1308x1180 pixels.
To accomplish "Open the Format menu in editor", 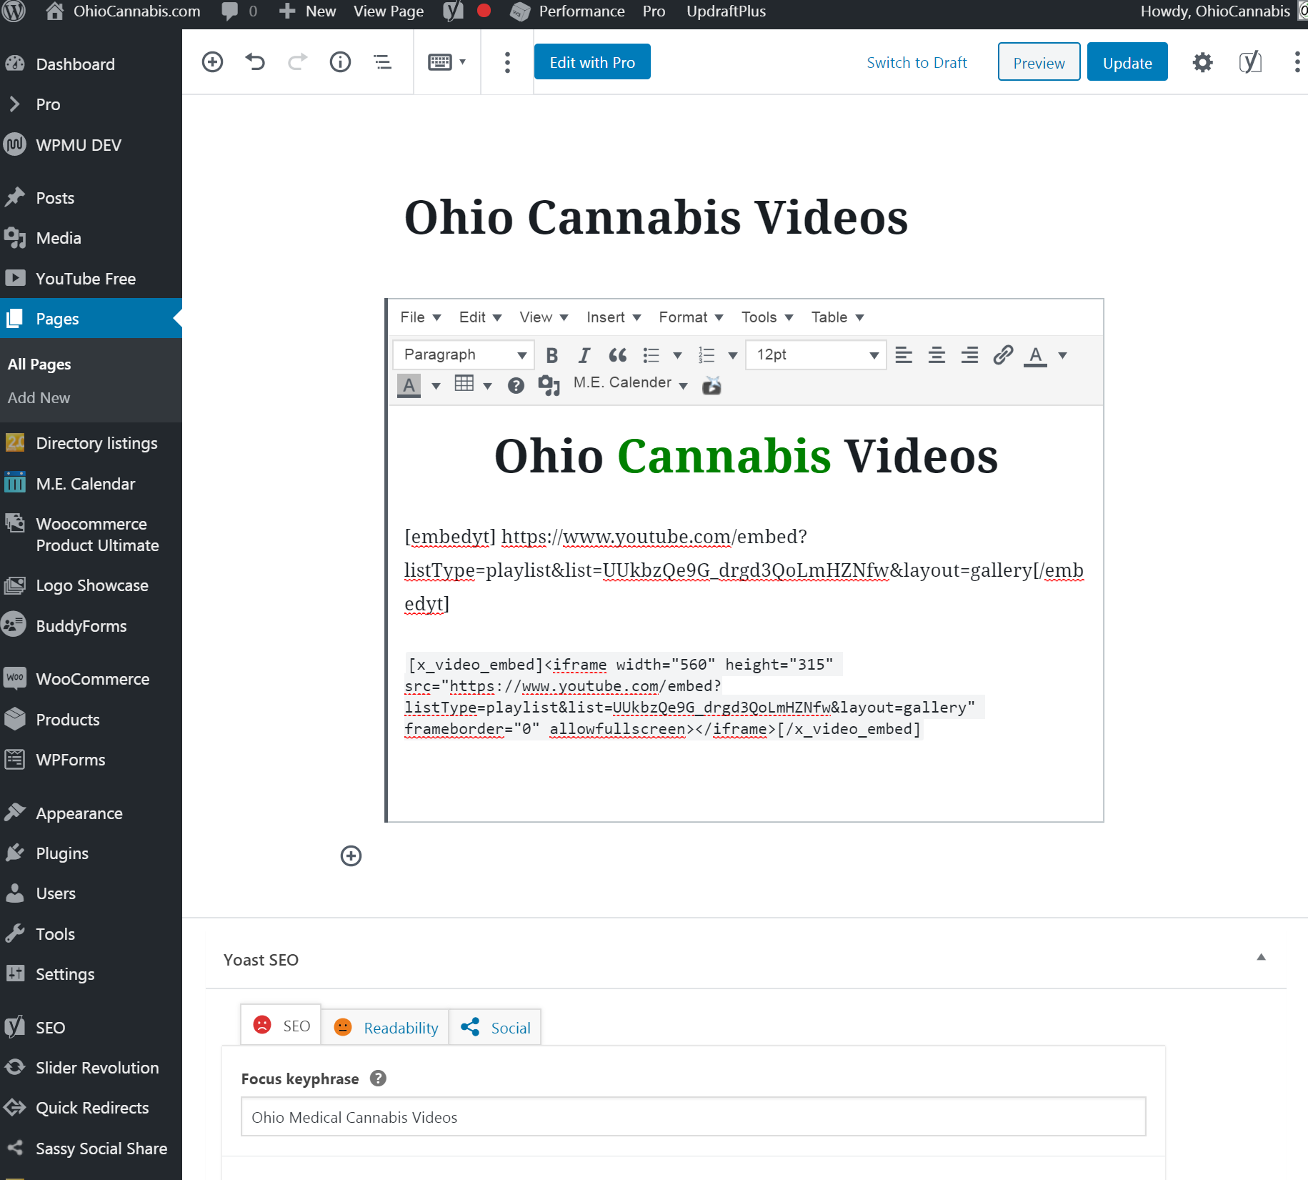I will click(691, 317).
